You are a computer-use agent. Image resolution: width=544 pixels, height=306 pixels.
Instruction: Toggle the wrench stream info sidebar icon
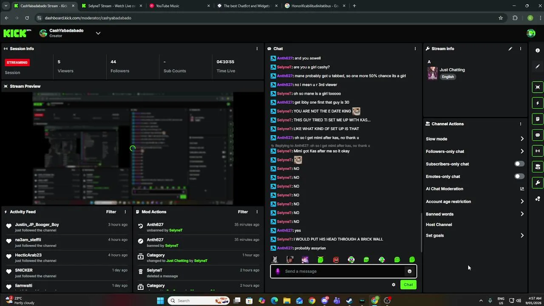click(538, 183)
